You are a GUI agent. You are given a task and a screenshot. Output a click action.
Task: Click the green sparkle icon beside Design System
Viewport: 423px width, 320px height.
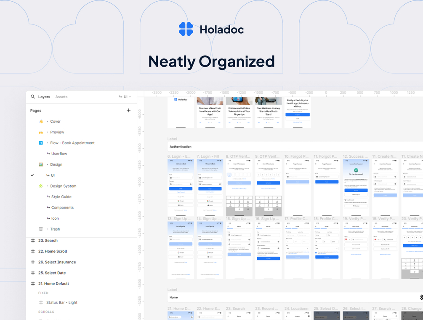click(41, 186)
